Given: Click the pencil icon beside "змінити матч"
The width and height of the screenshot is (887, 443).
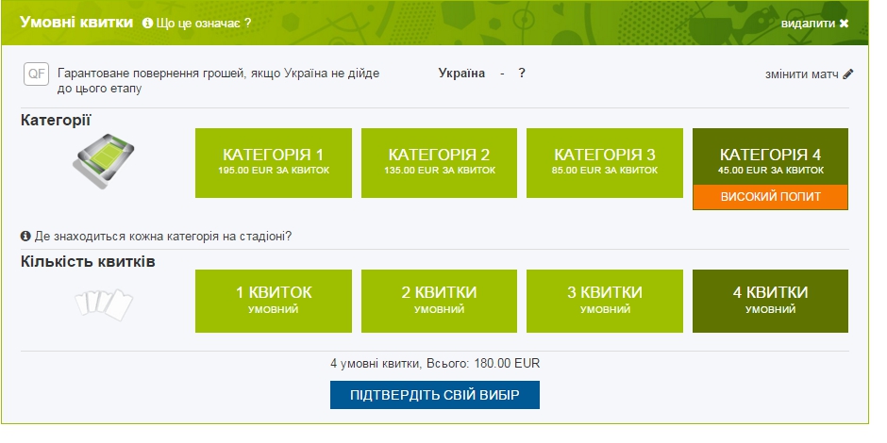Looking at the screenshot, I should tap(847, 74).
